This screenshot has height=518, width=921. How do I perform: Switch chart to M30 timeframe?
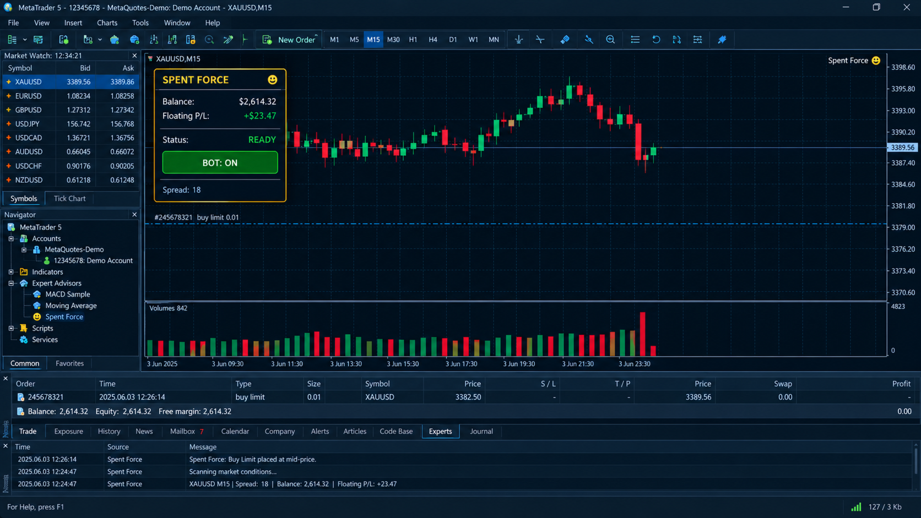click(393, 40)
